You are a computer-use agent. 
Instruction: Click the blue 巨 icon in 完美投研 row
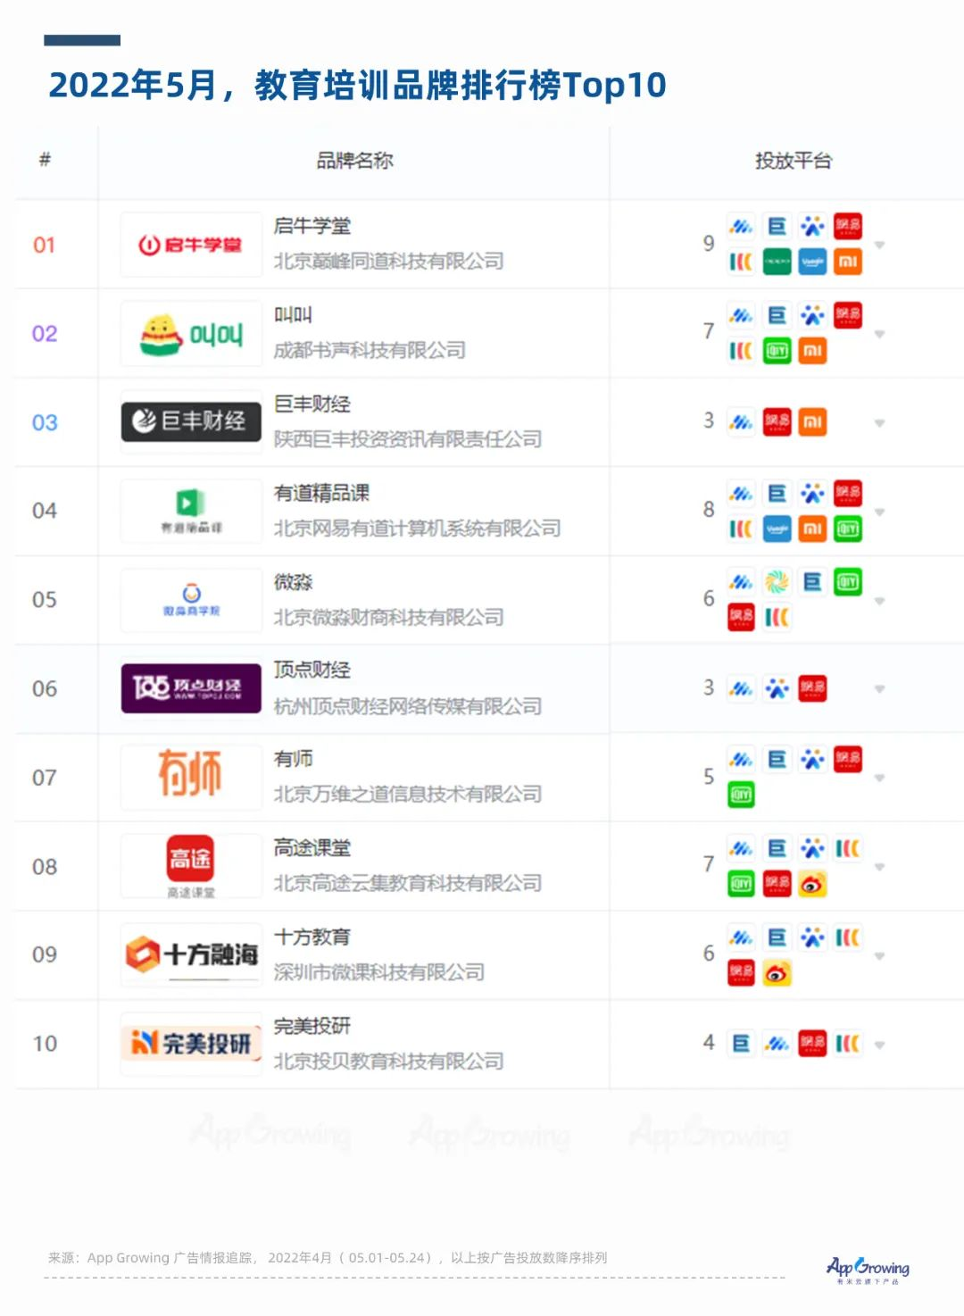(x=741, y=1044)
